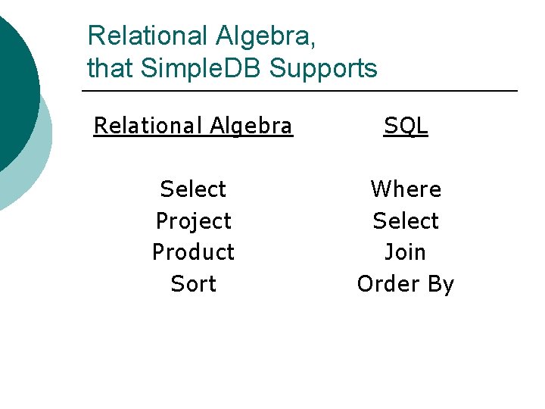Click the word "Supports" in the title
This screenshot has height=409, width=545.
[323, 68]
